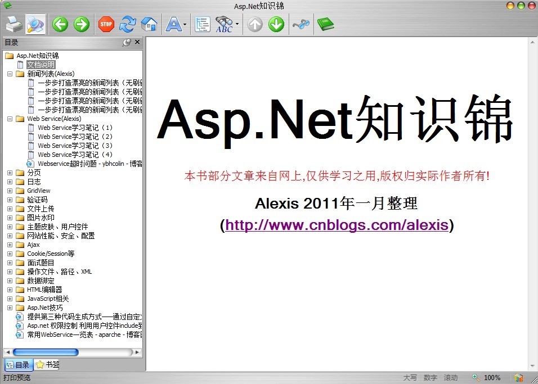Screen dimensions: 538x384
Task: Click the 100% zoom indicator
Action: (492, 377)
